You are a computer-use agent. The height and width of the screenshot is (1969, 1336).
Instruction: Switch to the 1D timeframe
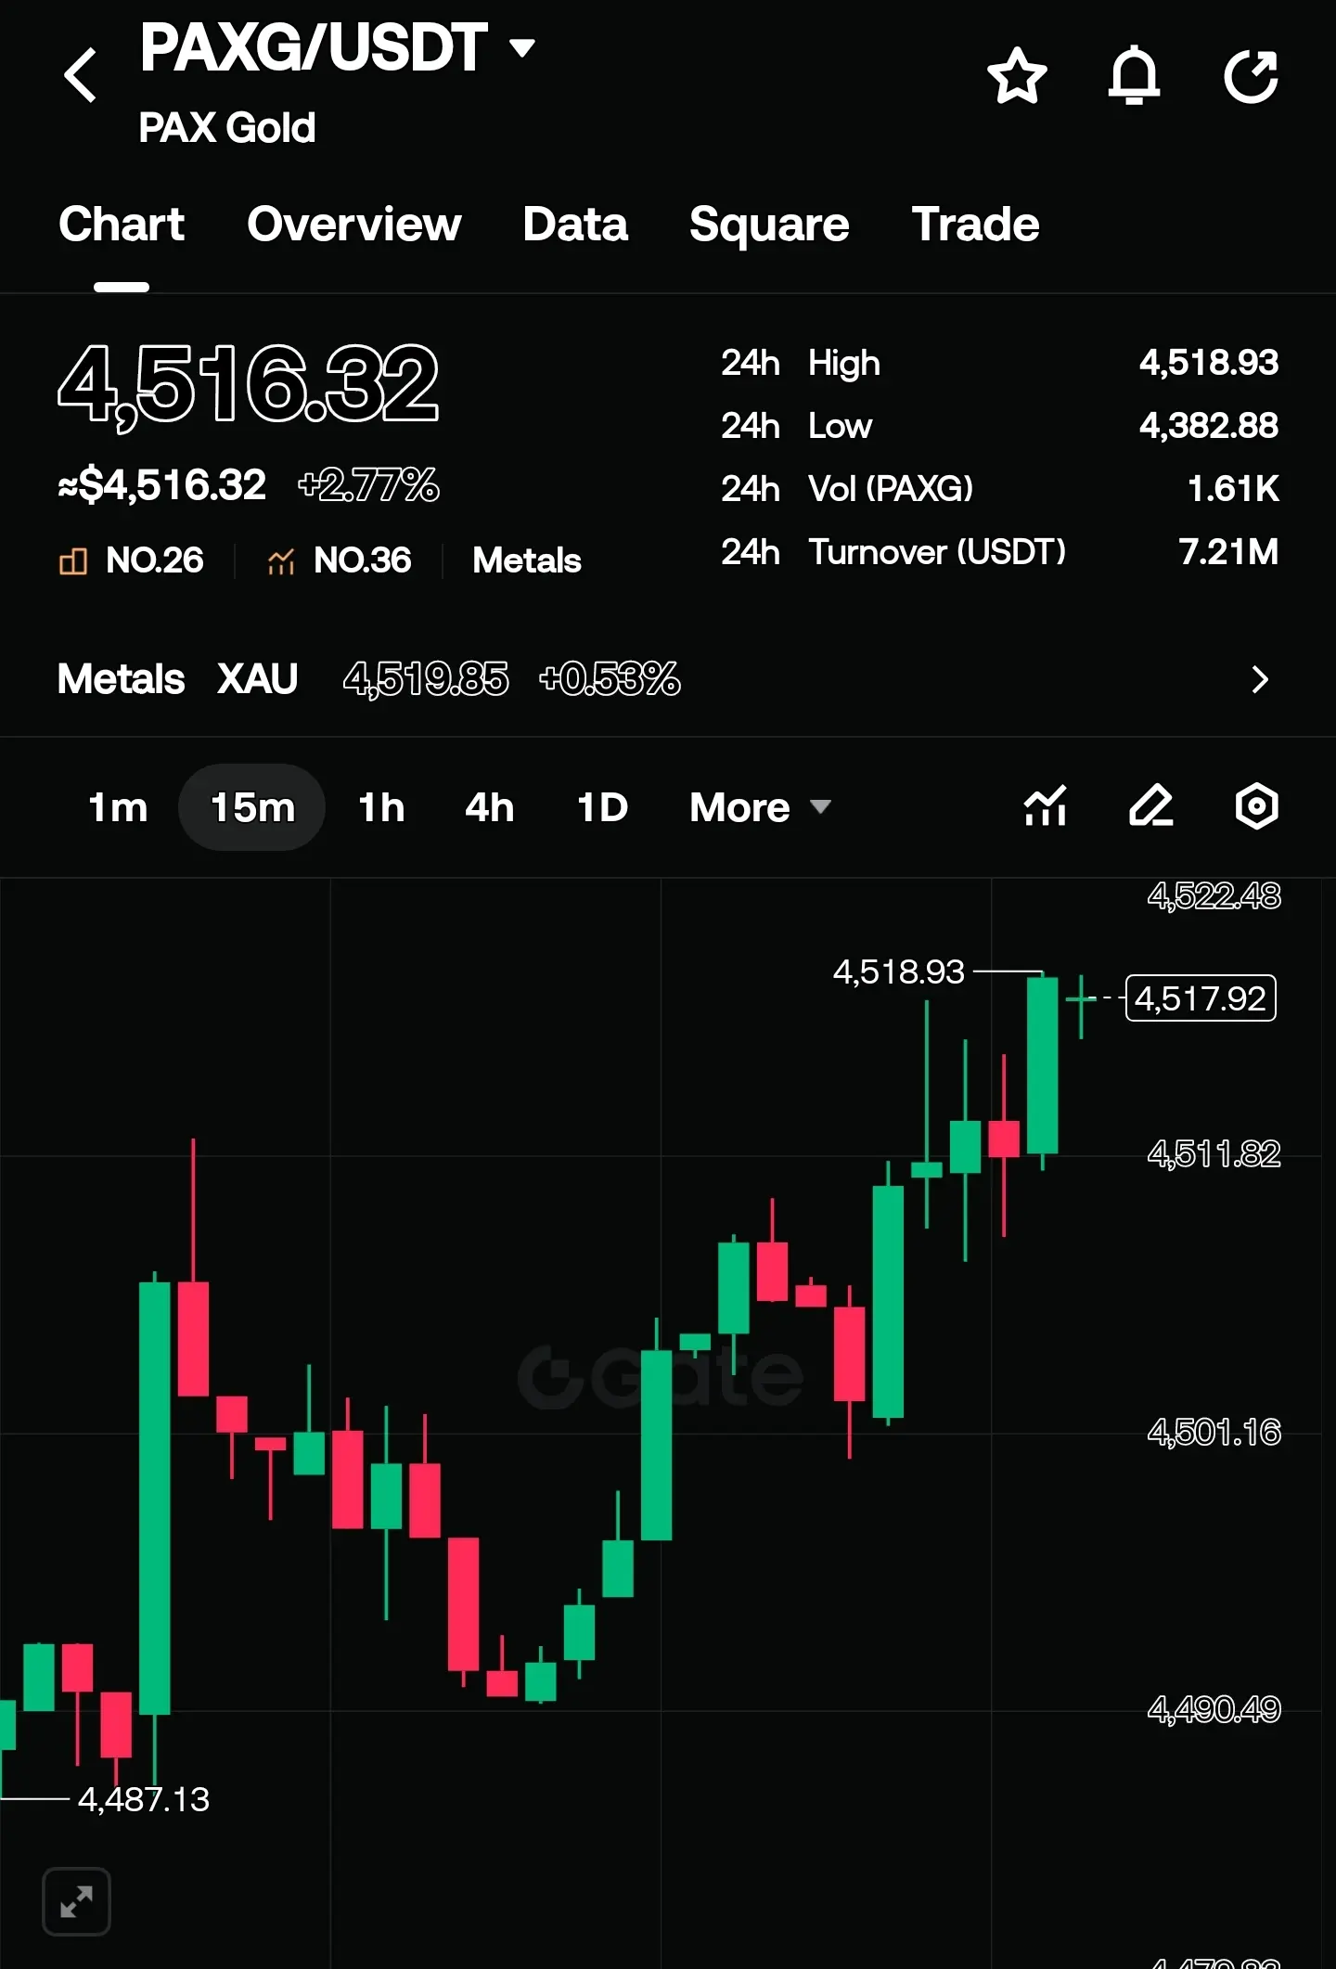click(602, 807)
